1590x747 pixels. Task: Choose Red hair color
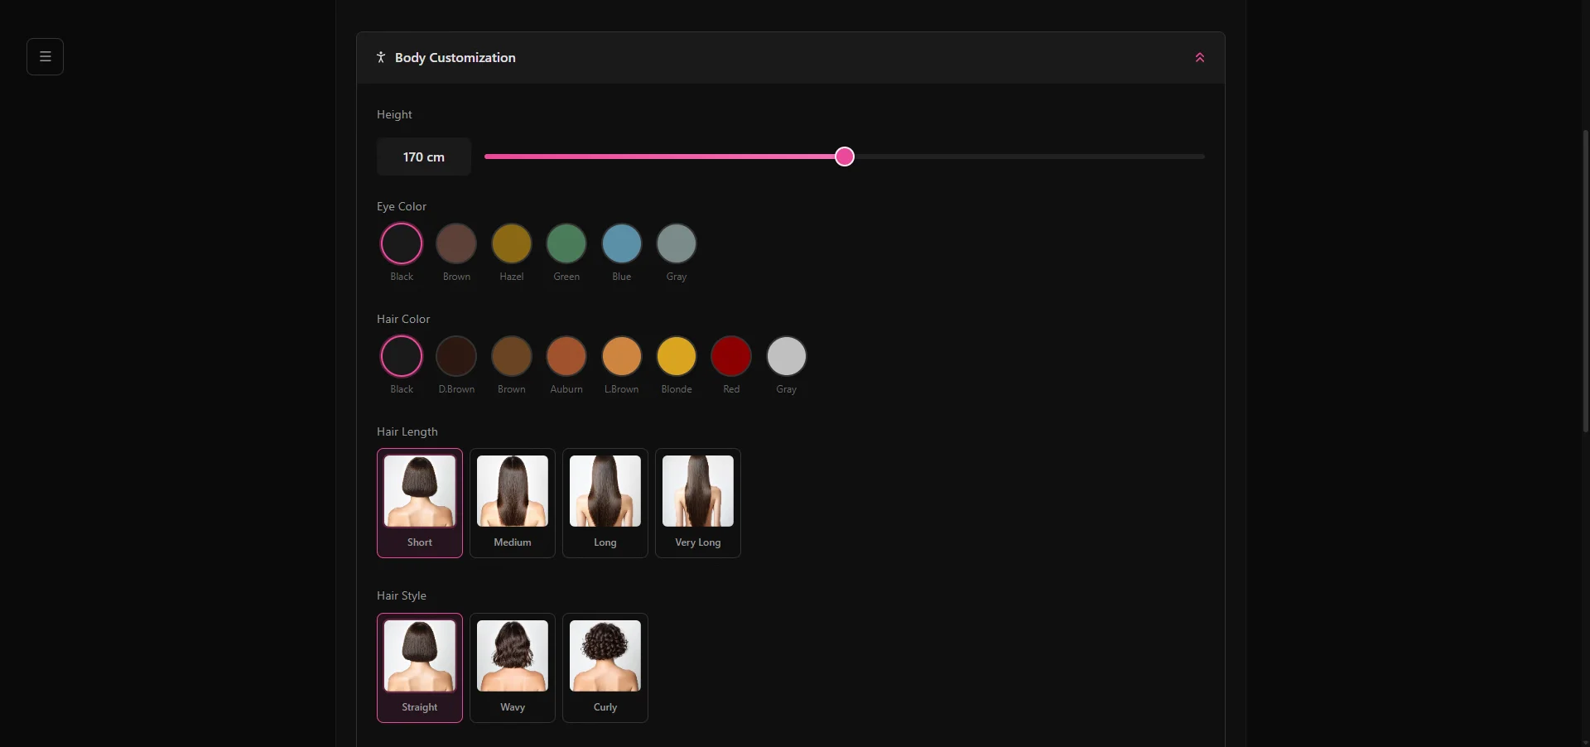tap(731, 356)
